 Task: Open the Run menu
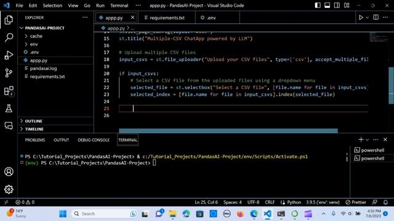coord(100,6)
